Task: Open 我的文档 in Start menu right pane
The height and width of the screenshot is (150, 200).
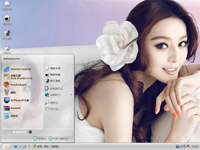Action: [53, 68]
